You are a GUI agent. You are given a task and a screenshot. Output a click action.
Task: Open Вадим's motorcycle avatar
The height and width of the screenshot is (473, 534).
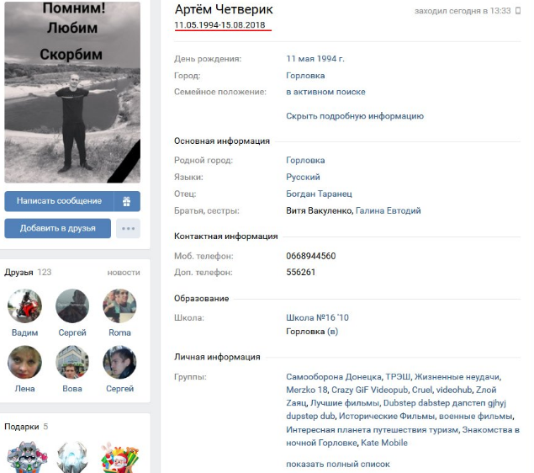(x=25, y=306)
